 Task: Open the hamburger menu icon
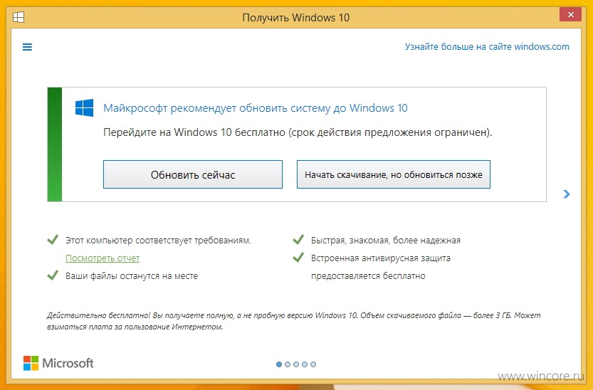[x=27, y=47]
